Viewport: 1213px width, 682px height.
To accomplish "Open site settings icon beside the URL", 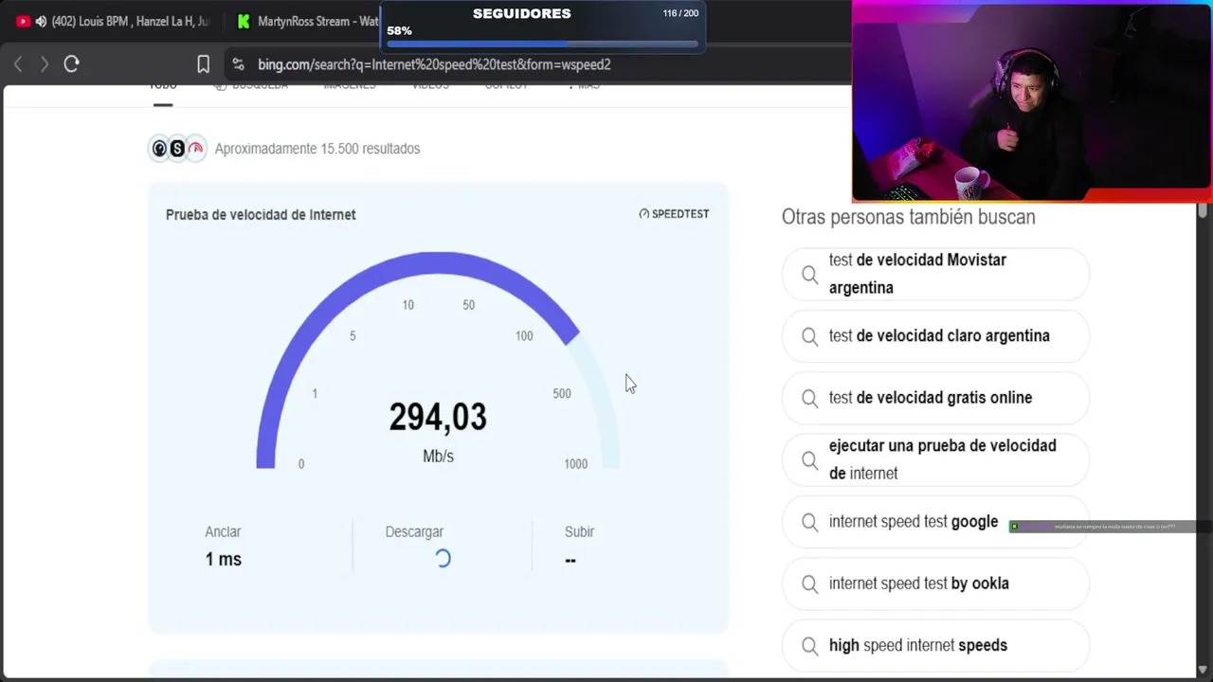I will pos(238,64).
